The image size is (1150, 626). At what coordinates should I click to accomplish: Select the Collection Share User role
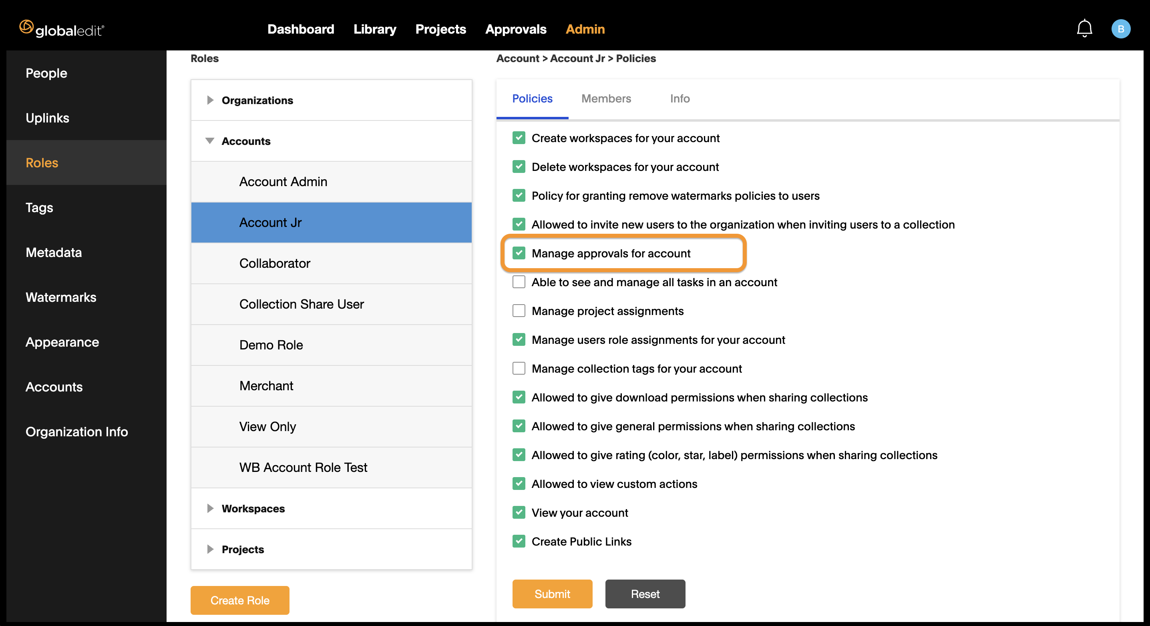pos(331,304)
